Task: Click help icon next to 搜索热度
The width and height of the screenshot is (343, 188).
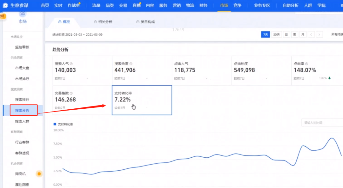Action: point(131,64)
